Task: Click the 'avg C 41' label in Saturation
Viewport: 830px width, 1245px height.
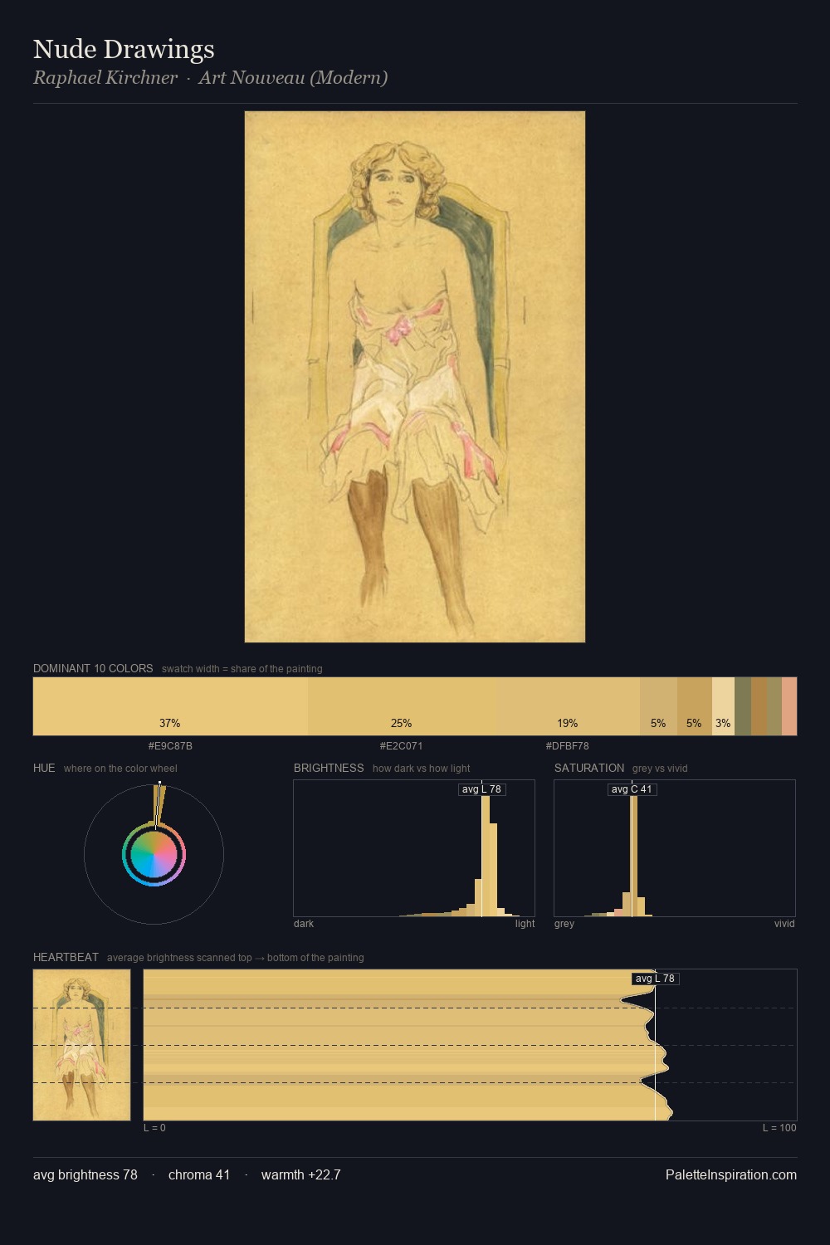Action: pyautogui.click(x=632, y=789)
